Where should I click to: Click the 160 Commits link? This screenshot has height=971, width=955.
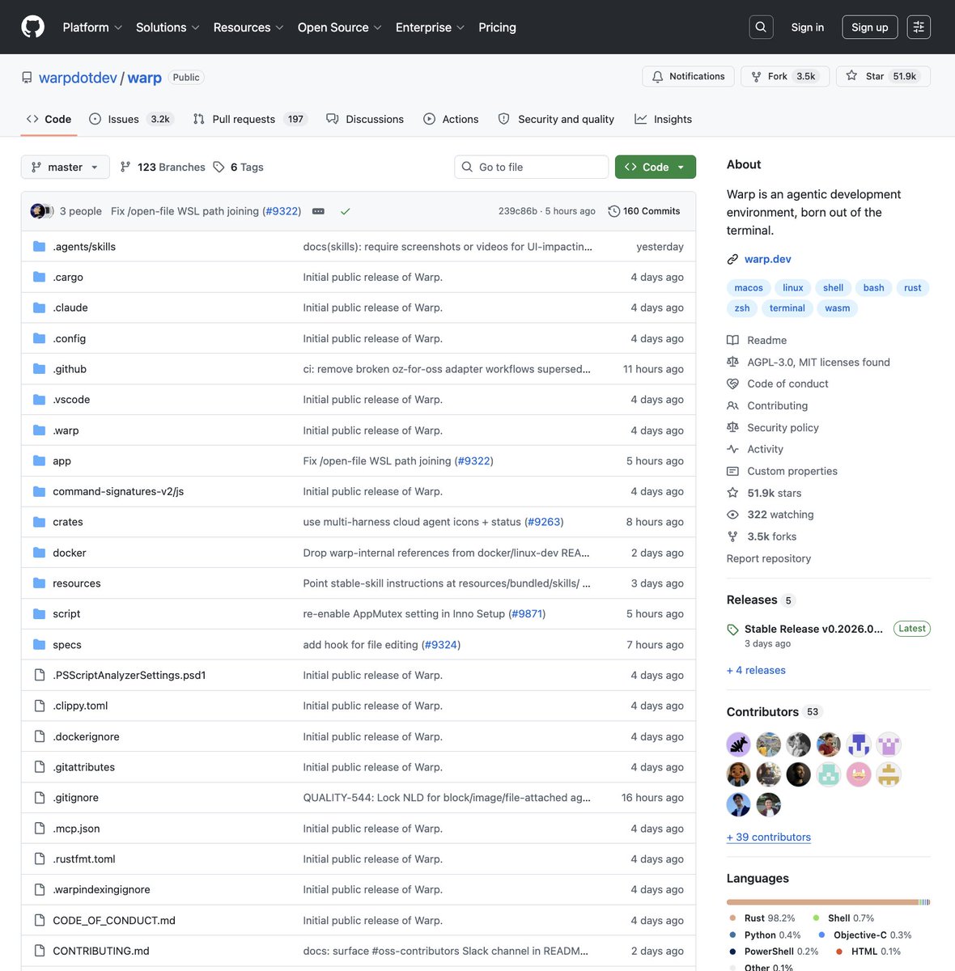coord(644,211)
